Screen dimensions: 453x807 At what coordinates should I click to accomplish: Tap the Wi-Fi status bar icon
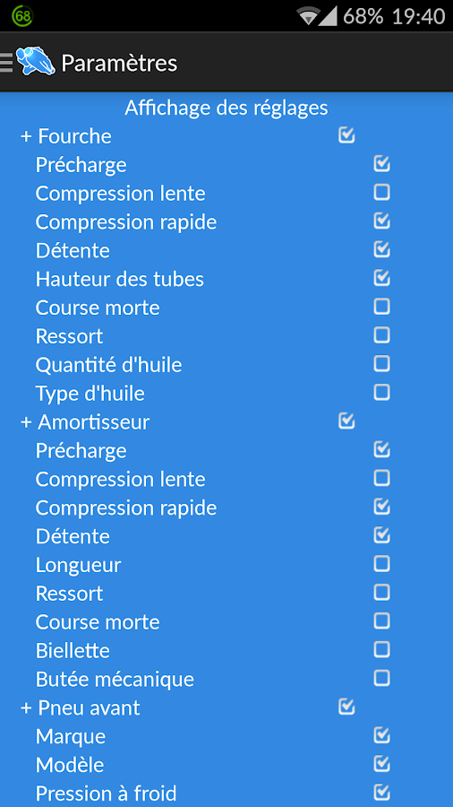308,16
